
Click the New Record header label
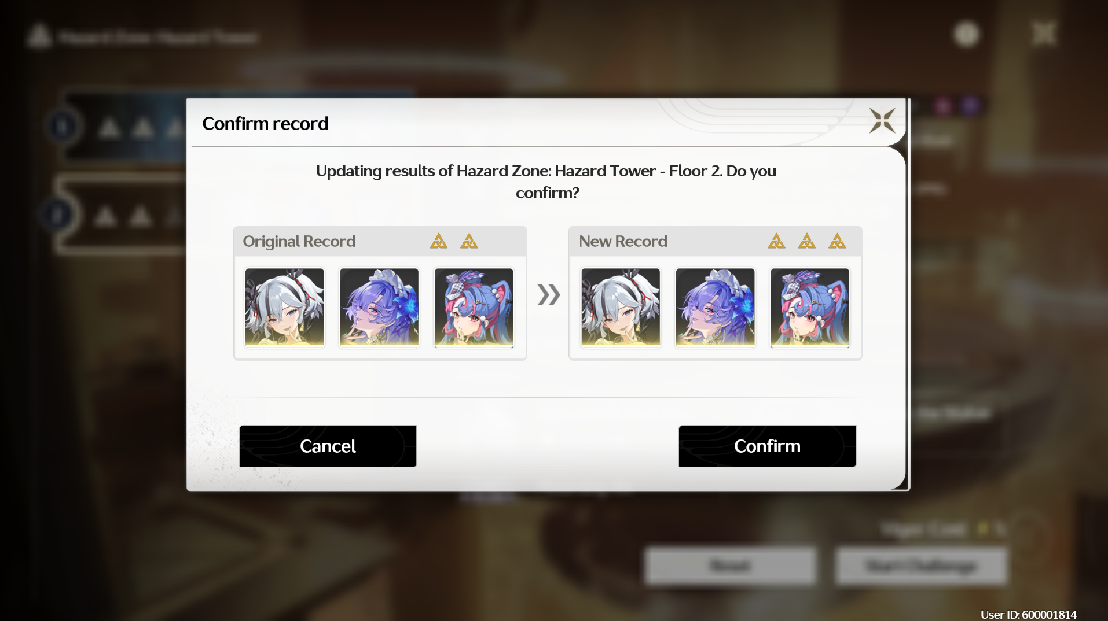tap(623, 241)
